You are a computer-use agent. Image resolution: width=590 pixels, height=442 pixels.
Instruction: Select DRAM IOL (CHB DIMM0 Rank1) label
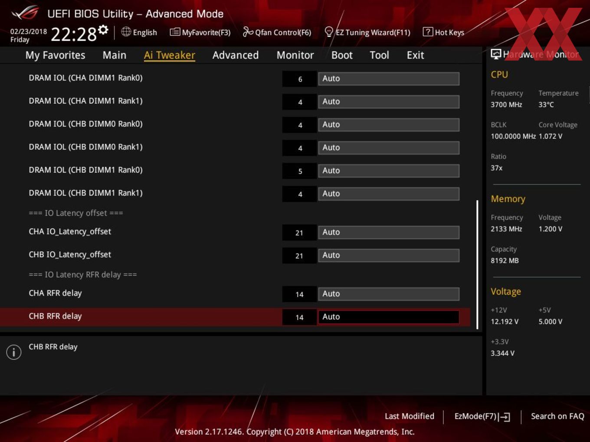(x=85, y=147)
